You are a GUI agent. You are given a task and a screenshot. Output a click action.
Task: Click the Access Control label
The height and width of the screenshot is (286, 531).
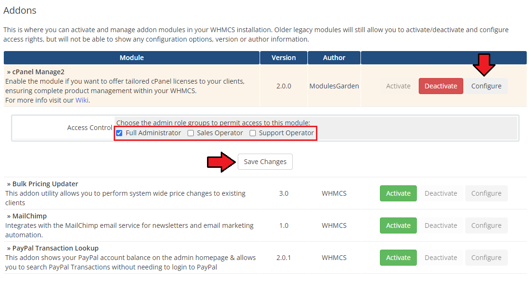[90, 128]
